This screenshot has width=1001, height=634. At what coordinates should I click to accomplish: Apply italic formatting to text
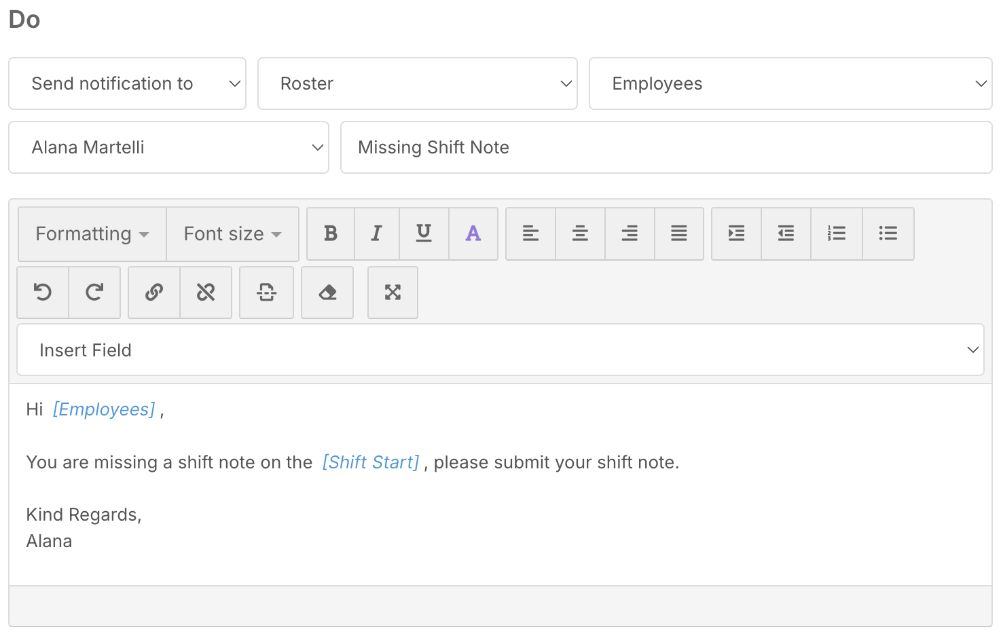point(376,234)
